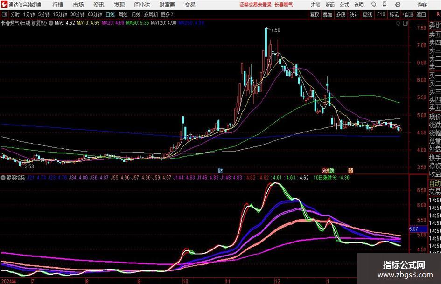Click the 预 forecast marker on chart
The height and width of the screenshot is (284, 441).
pos(351,170)
